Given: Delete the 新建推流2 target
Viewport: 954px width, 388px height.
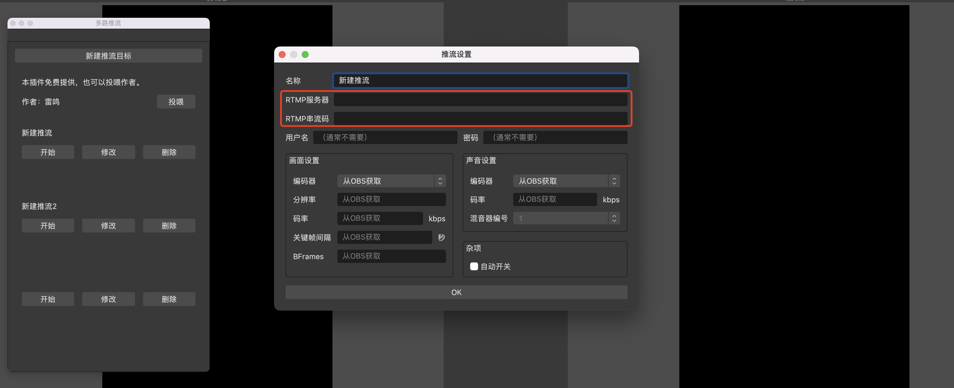Looking at the screenshot, I should point(169,226).
